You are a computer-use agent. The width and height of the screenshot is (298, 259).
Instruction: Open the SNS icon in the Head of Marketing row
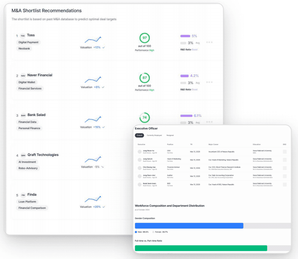coord(285,160)
